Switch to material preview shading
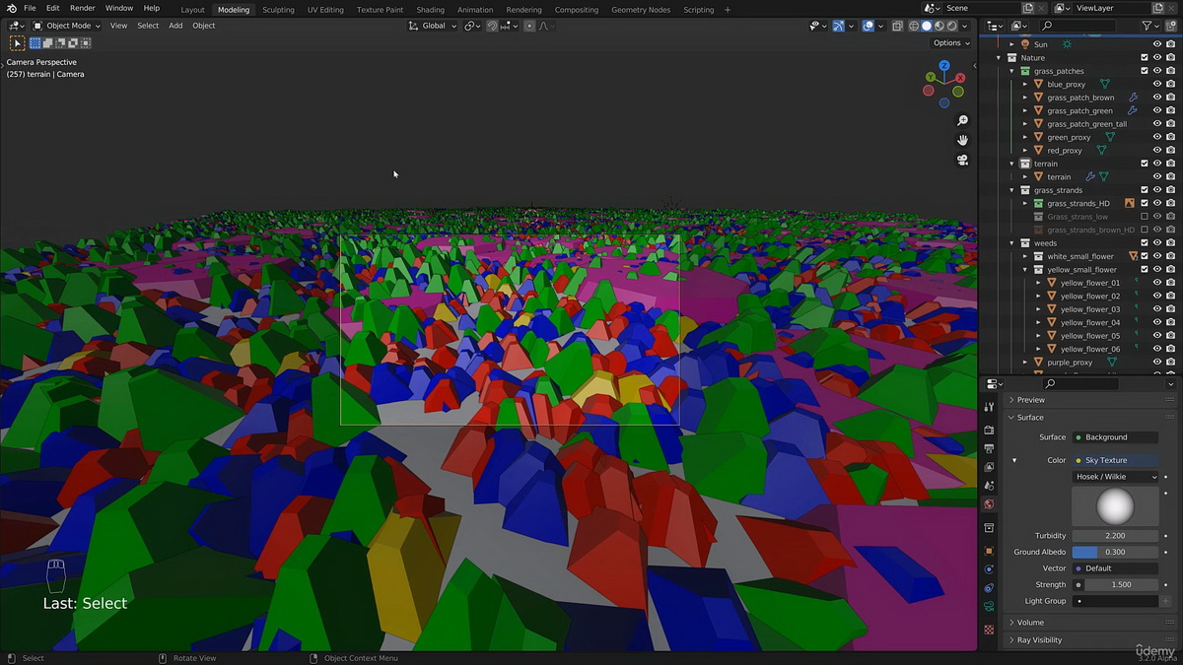 939,26
